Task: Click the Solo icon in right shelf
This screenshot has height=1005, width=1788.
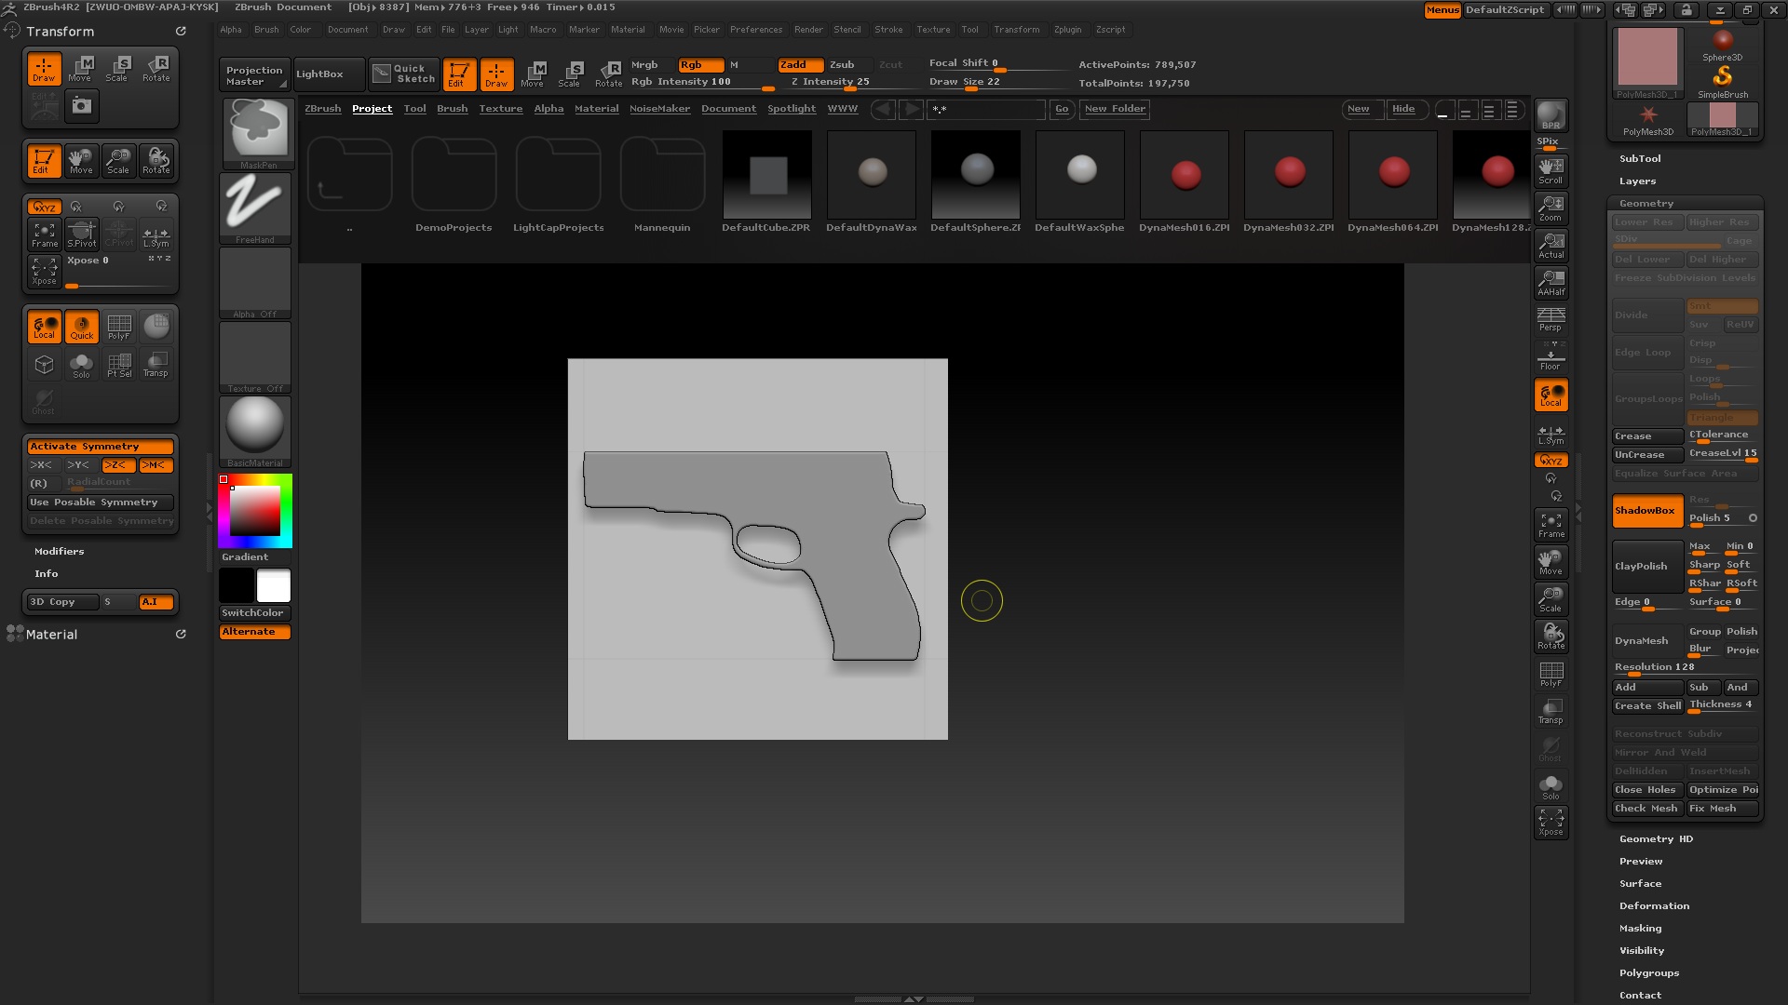Action: point(1551,786)
